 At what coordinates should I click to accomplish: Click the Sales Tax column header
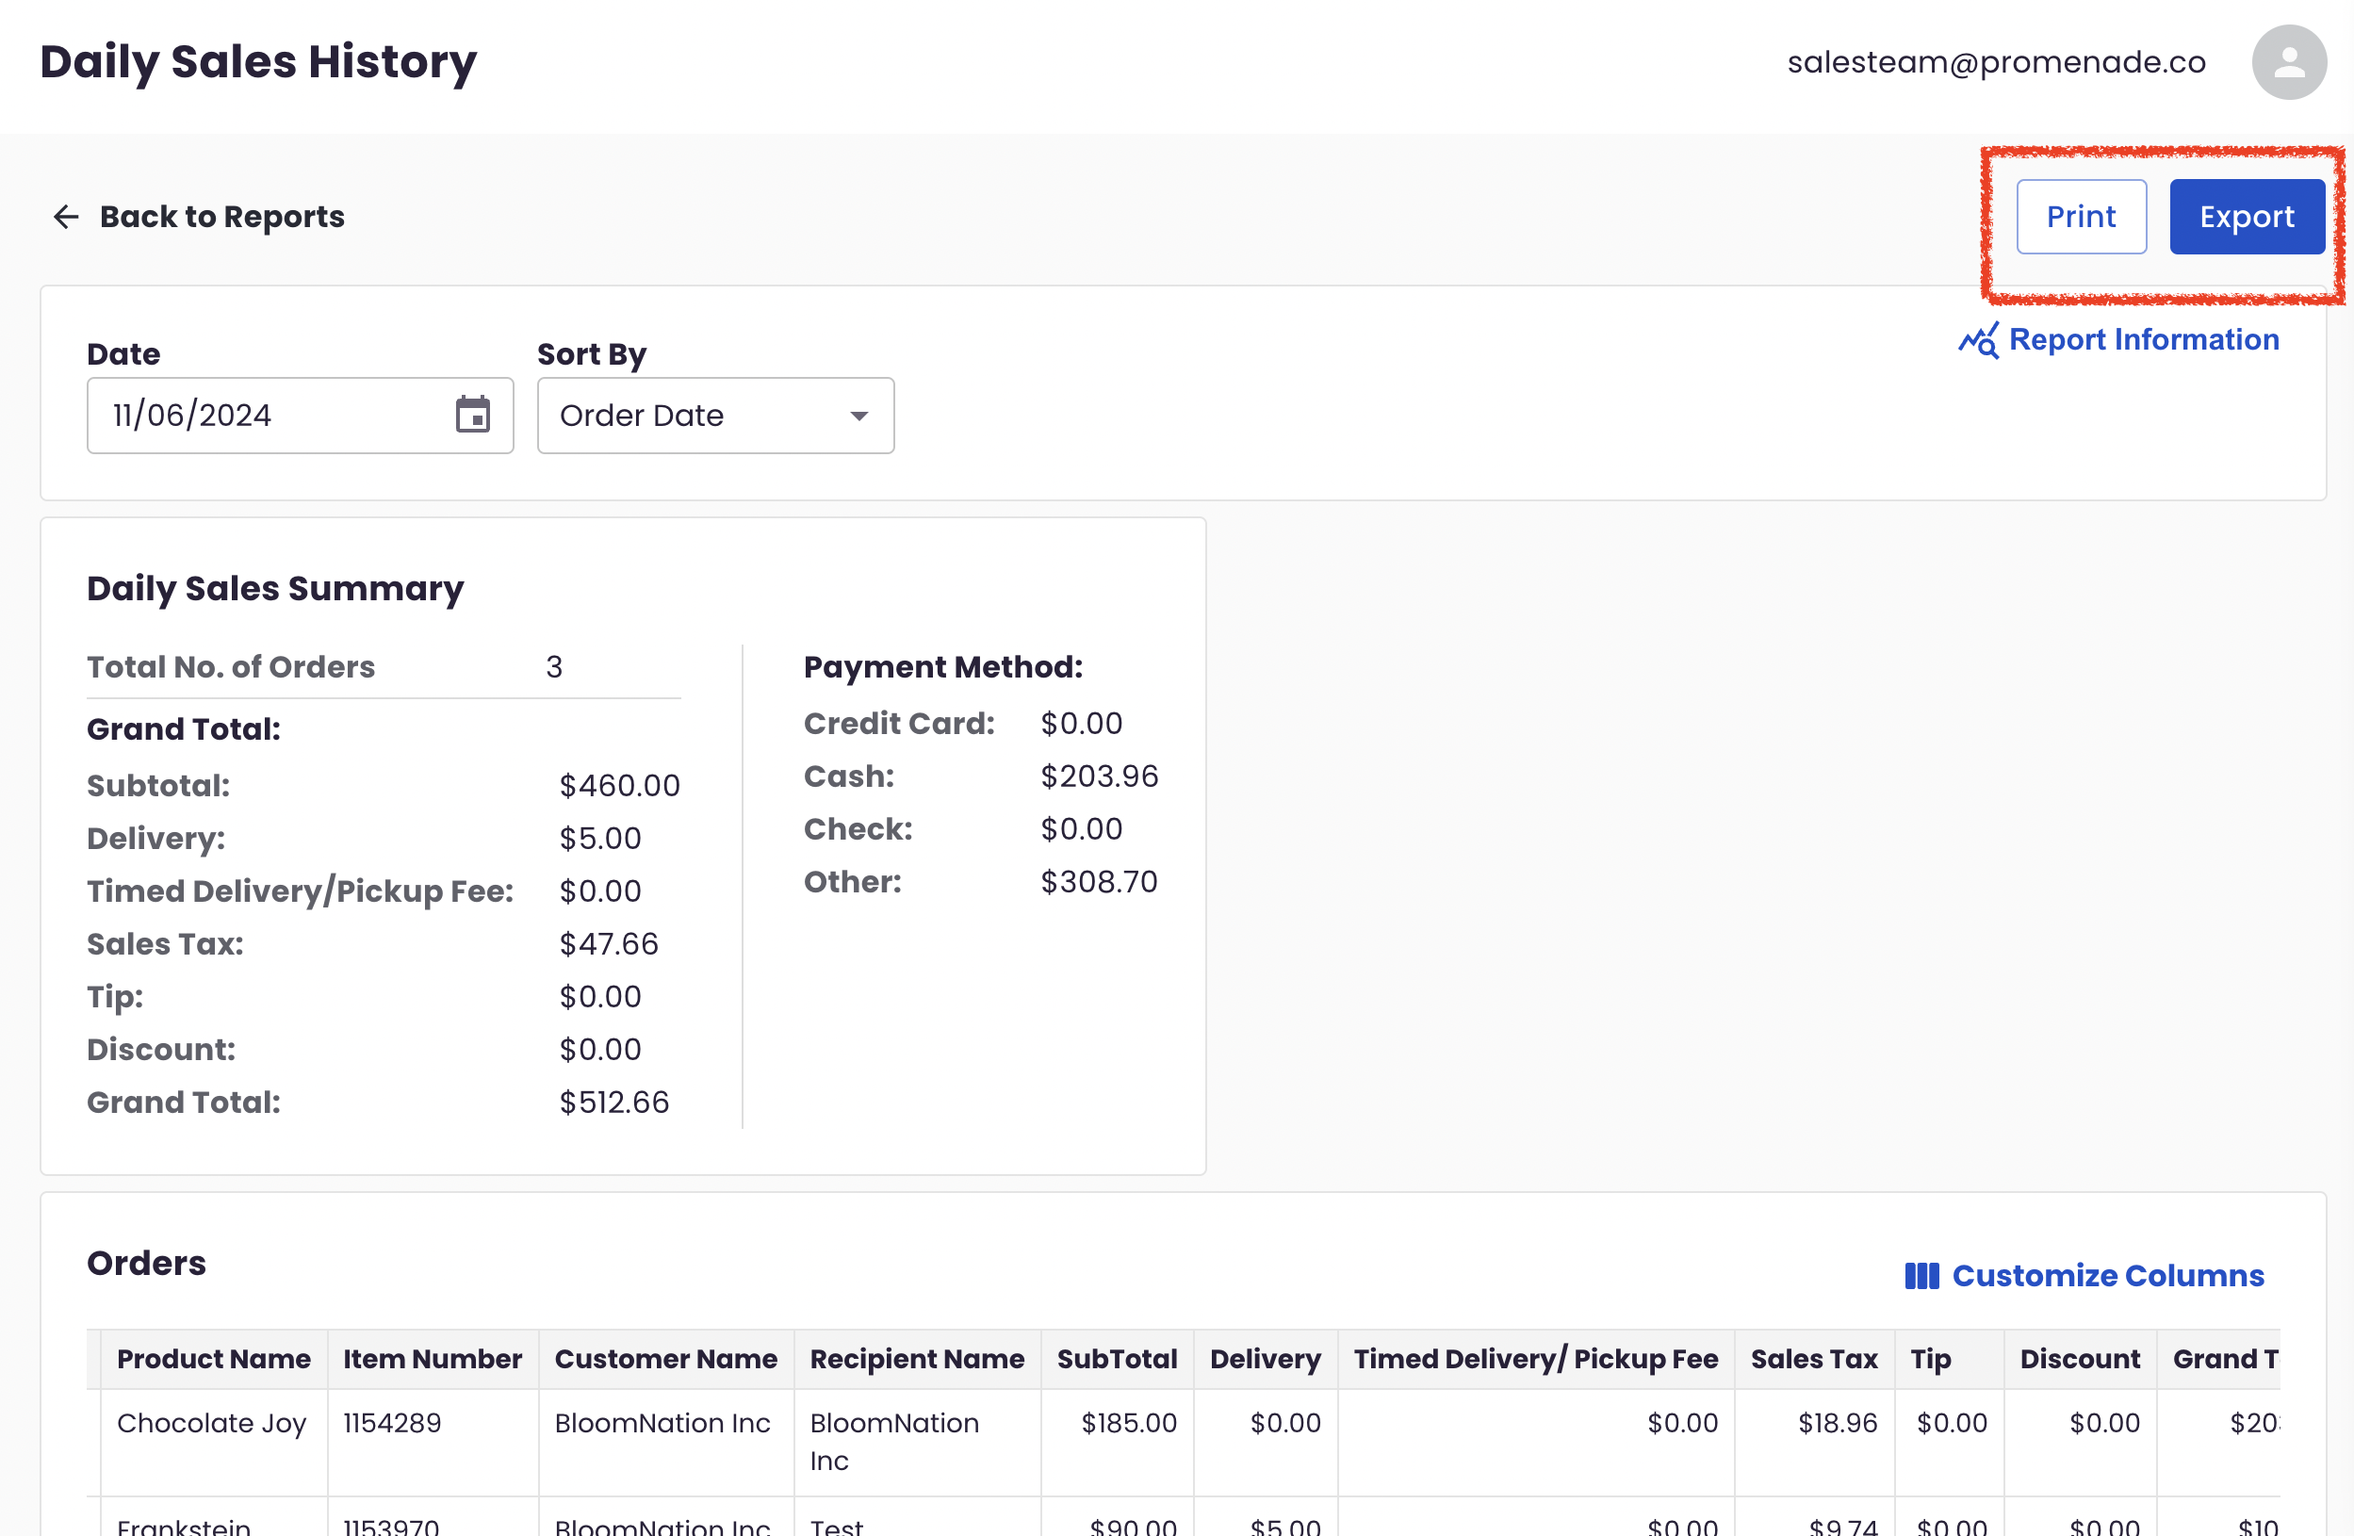tap(1814, 1359)
